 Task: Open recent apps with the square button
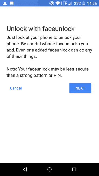point(74,169)
